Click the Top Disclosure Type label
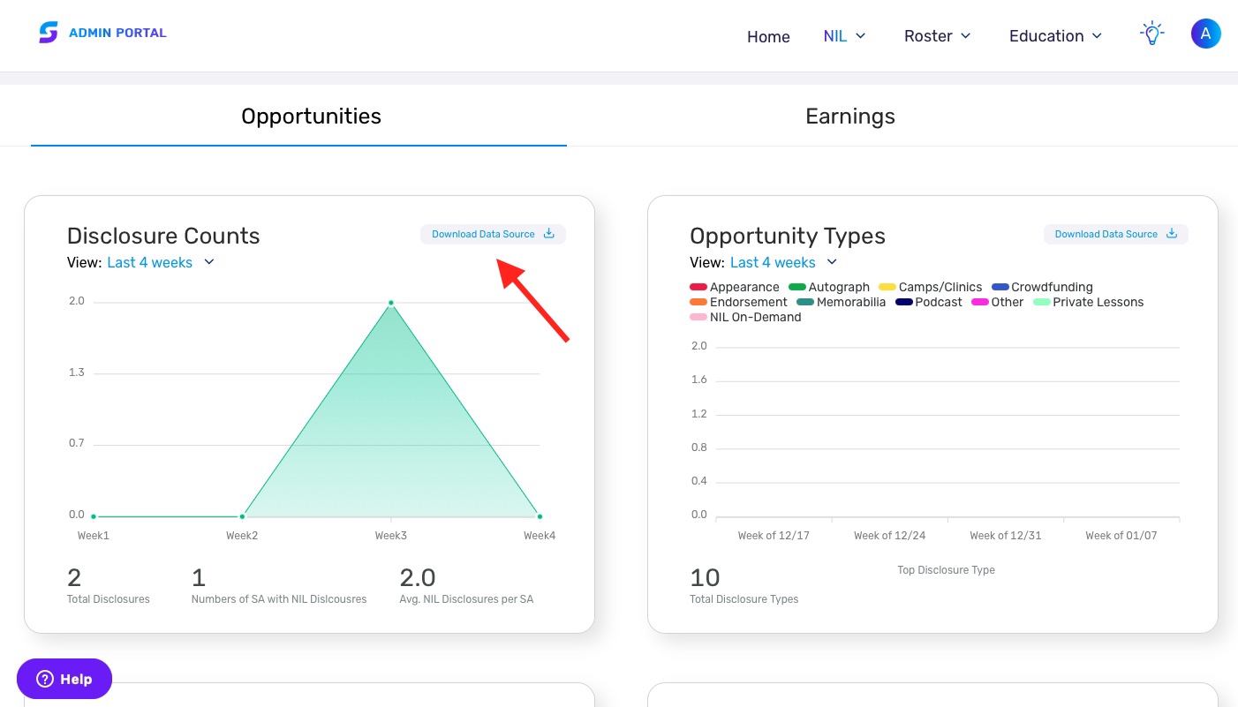Screen dimensions: 1238x707 click(946, 570)
